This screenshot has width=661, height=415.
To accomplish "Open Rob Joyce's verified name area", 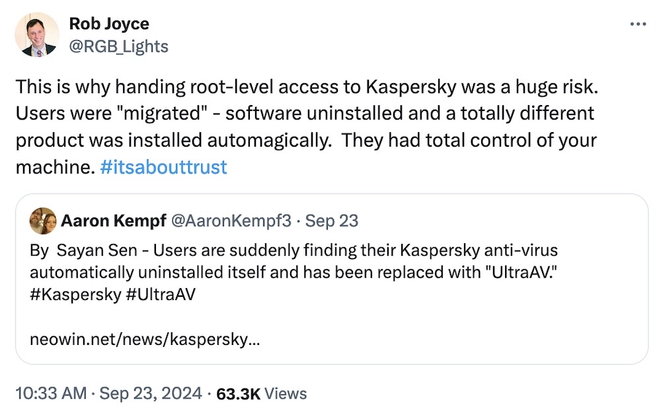I will [109, 23].
